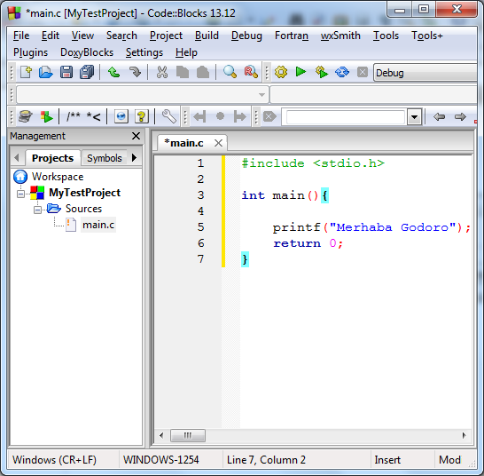Extract documentation DoxyBlocks icon
Viewport: 484px width, 476px height.
pos(46,116)
